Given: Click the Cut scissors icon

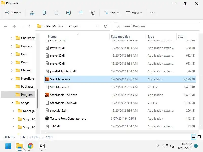Looking at the screenshot, I should [x=32, y=13].
